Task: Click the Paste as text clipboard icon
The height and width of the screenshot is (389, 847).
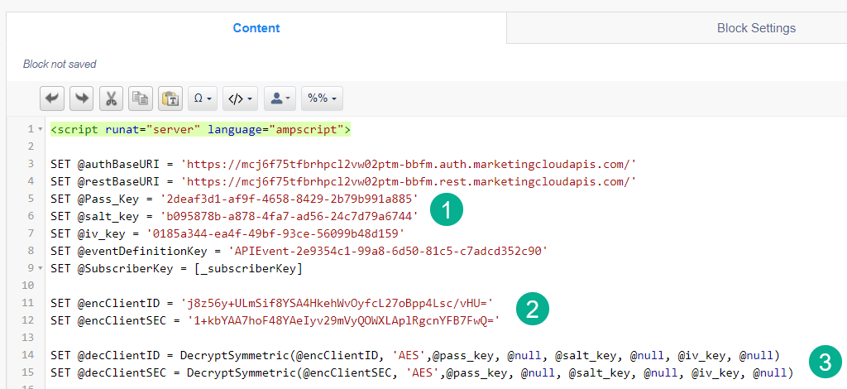Action: [170, 98]
